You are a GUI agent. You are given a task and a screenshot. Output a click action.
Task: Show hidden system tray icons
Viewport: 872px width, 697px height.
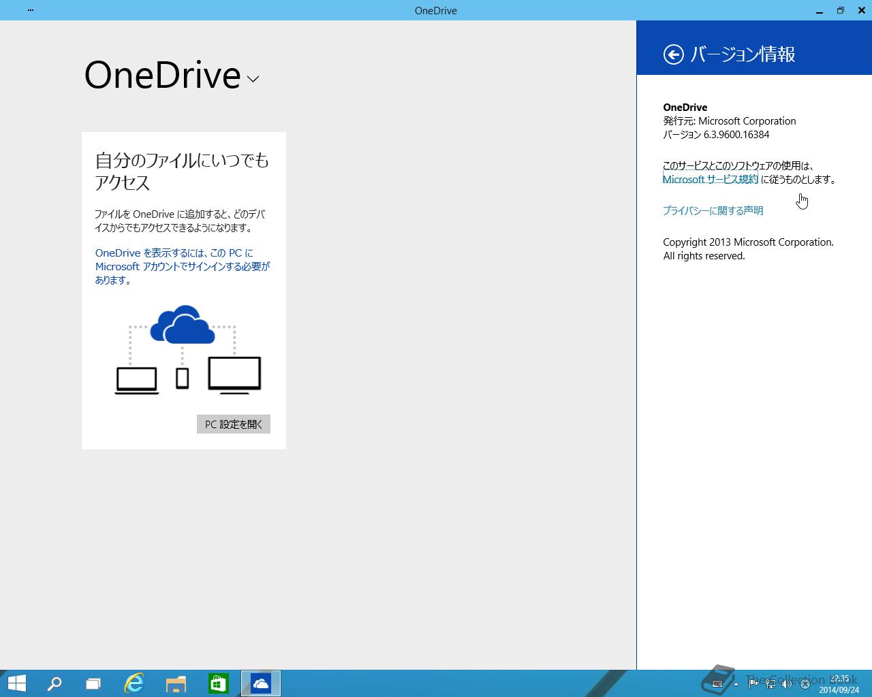[x=736, y=684]
